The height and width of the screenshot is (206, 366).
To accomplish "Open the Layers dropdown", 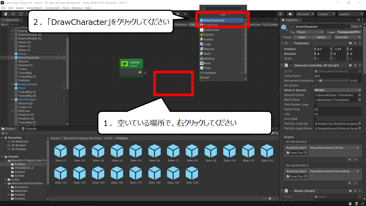I will (x=326, y=14).
